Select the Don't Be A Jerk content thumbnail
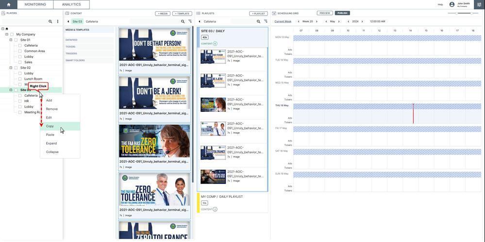Screen dimensions: 485x242 pyautogui.click(x=154, y=93)
